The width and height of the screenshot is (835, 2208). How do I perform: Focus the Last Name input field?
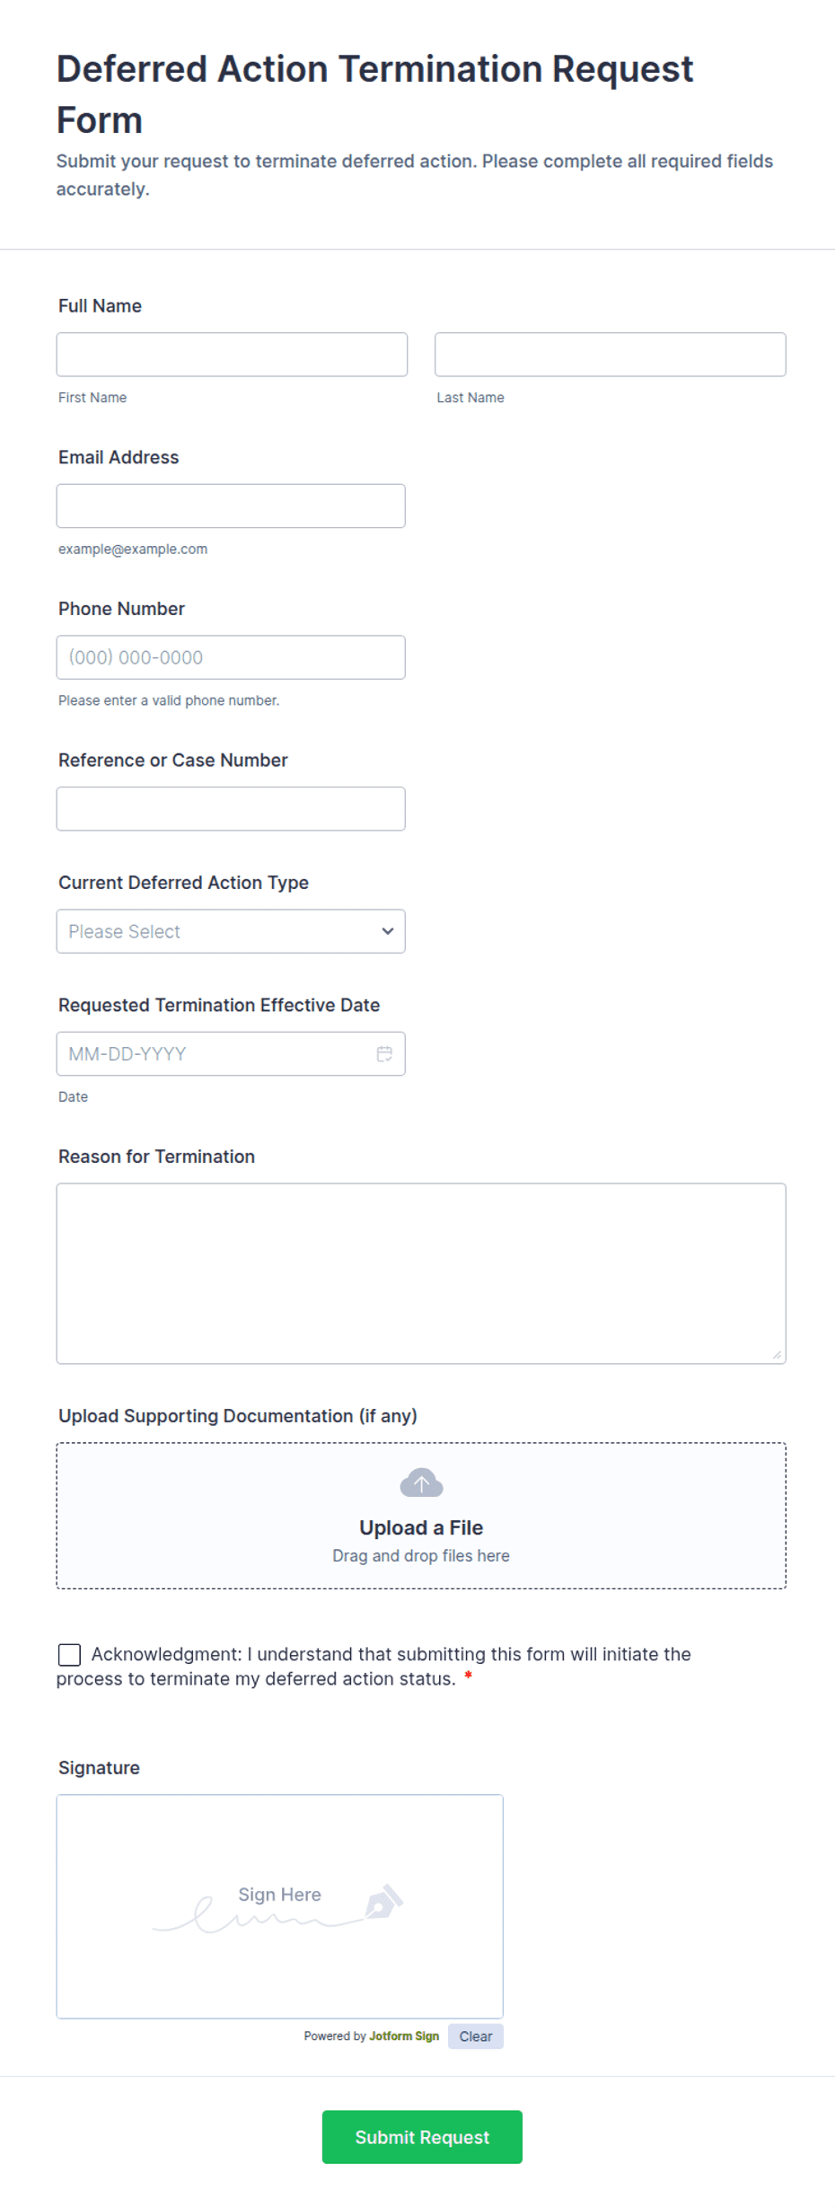coord(611,355)
